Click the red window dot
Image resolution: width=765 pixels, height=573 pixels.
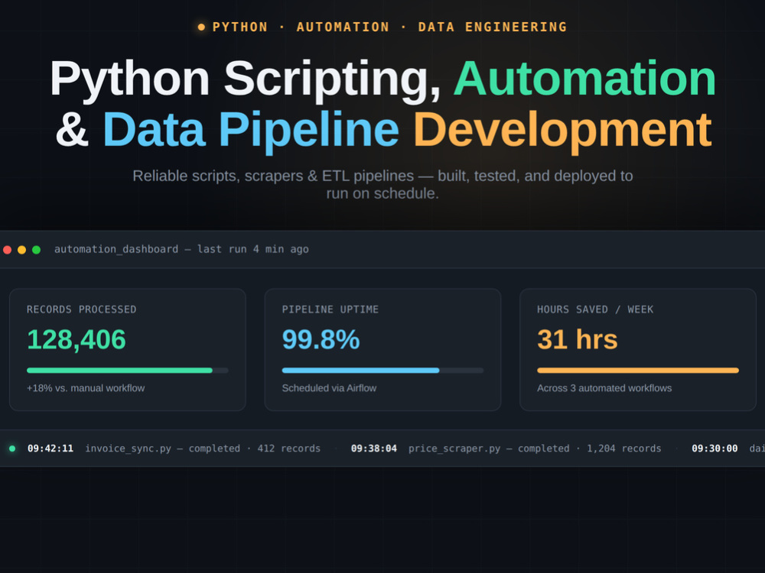pos(8,250)
